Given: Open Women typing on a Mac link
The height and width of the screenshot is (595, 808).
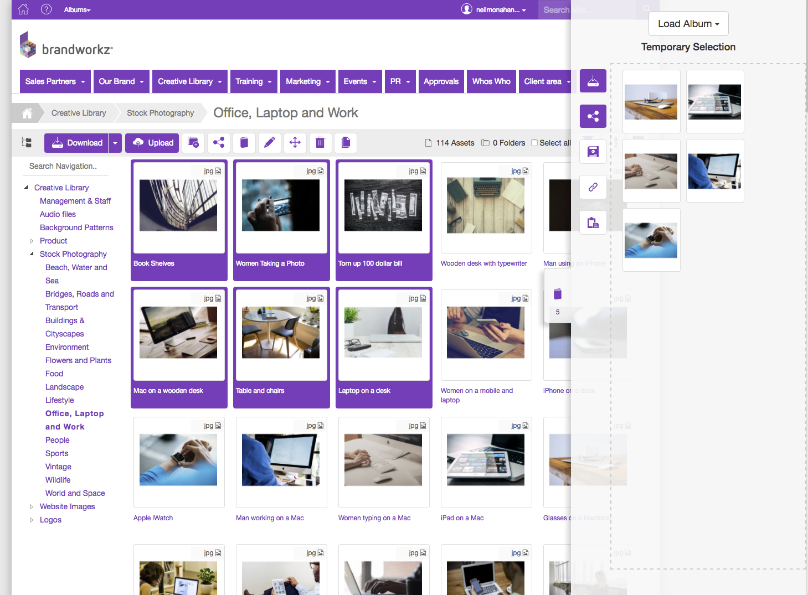Looking at the screenshot, I should [374, 518].
